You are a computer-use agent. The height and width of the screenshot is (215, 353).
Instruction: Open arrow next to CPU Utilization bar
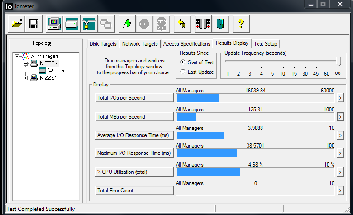tap(340, 172)
